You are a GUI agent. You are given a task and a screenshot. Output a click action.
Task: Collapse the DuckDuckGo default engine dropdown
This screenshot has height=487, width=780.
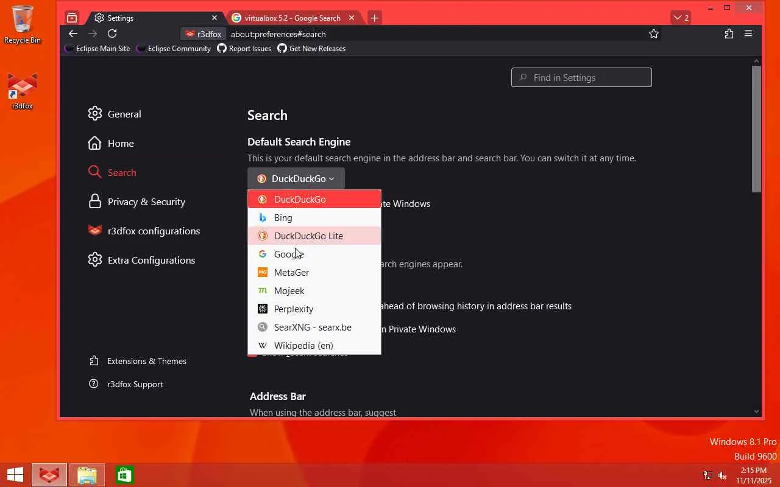pyautogui.click(x=296, y=178)
